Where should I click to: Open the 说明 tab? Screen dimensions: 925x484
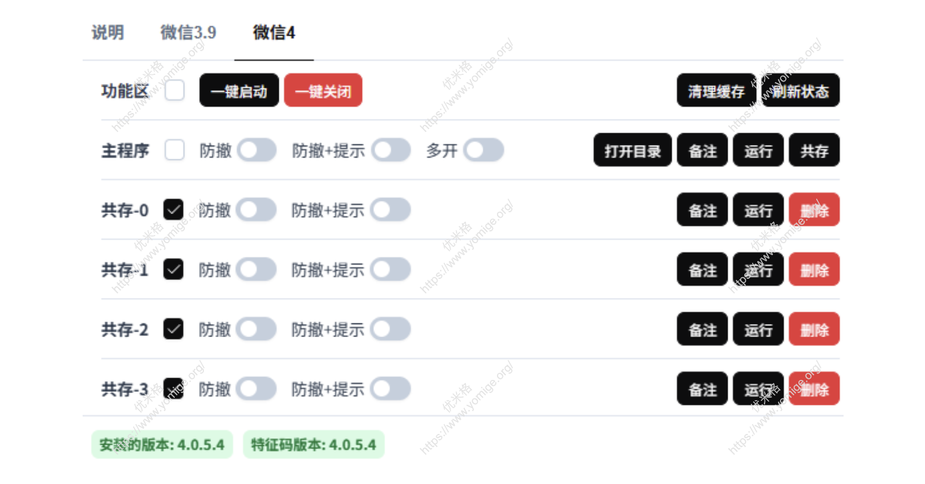click(x=108, y=32)
